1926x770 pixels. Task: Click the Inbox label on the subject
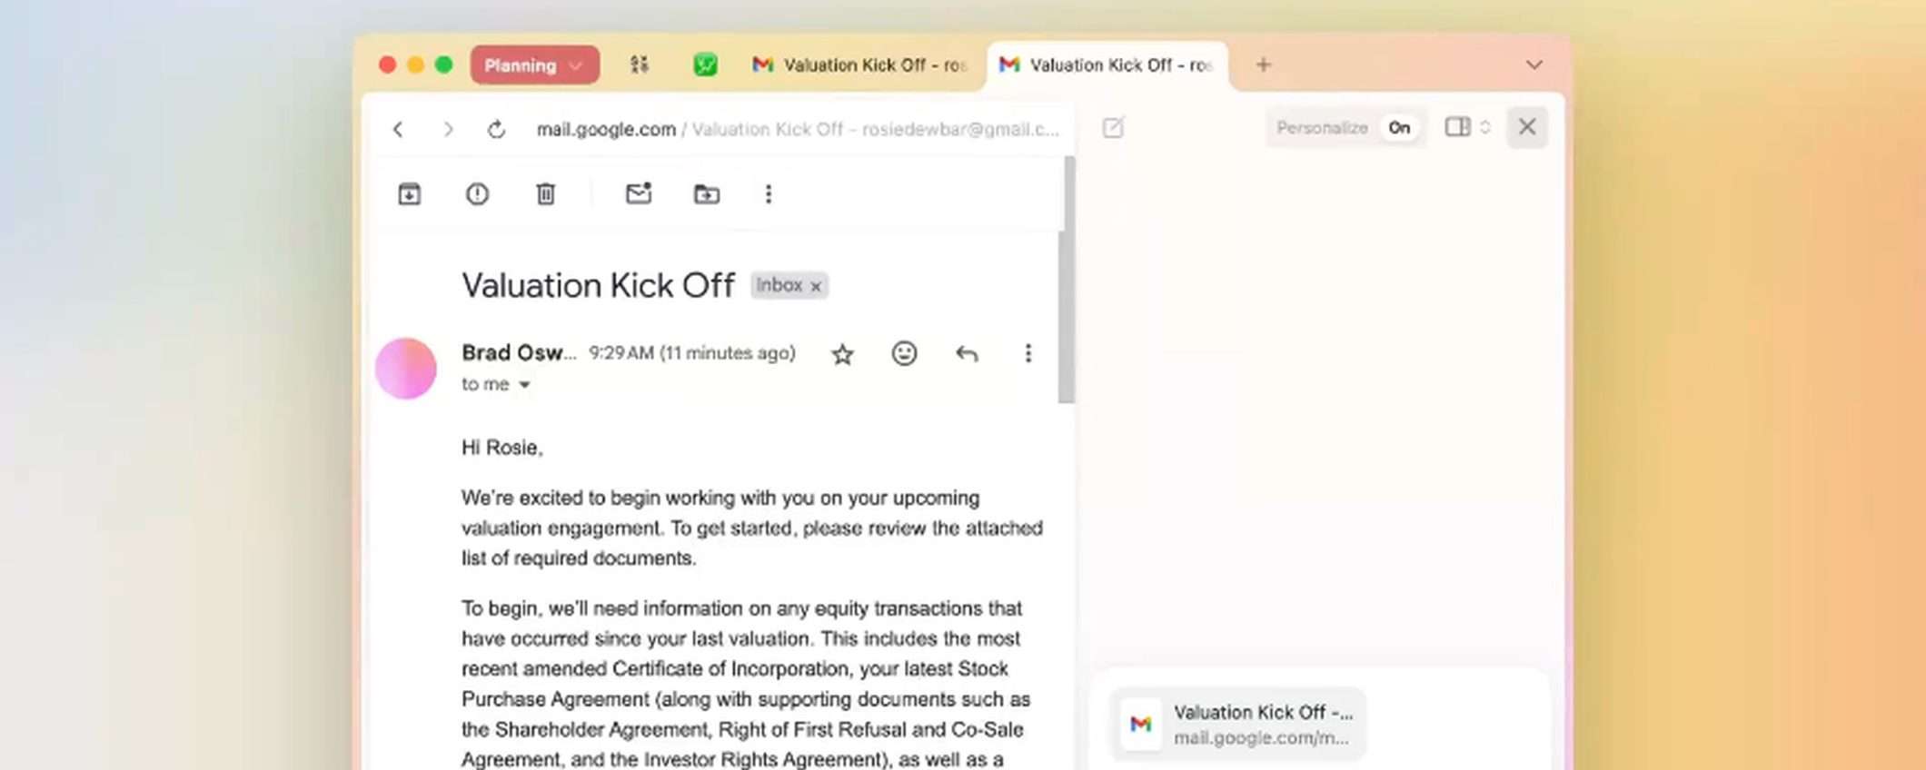(x=779, y=285)
